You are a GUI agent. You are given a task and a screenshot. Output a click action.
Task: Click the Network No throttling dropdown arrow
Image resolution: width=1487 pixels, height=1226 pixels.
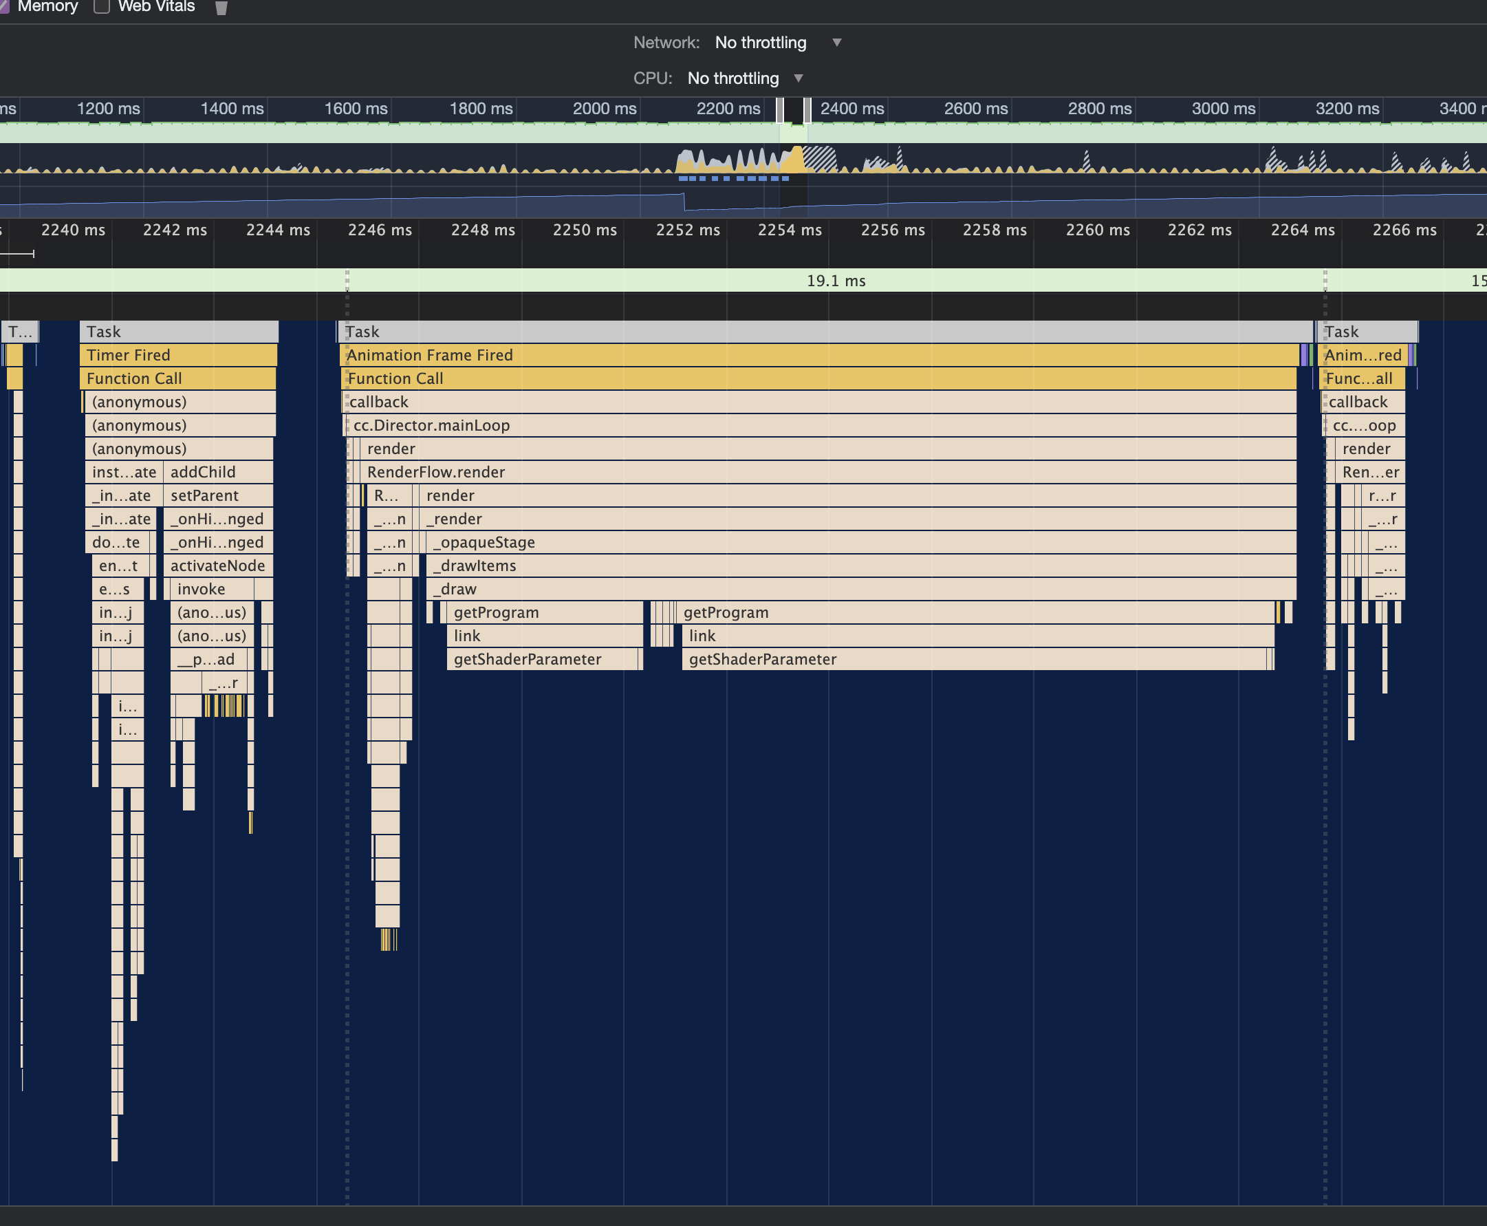(x=837, y=43)
